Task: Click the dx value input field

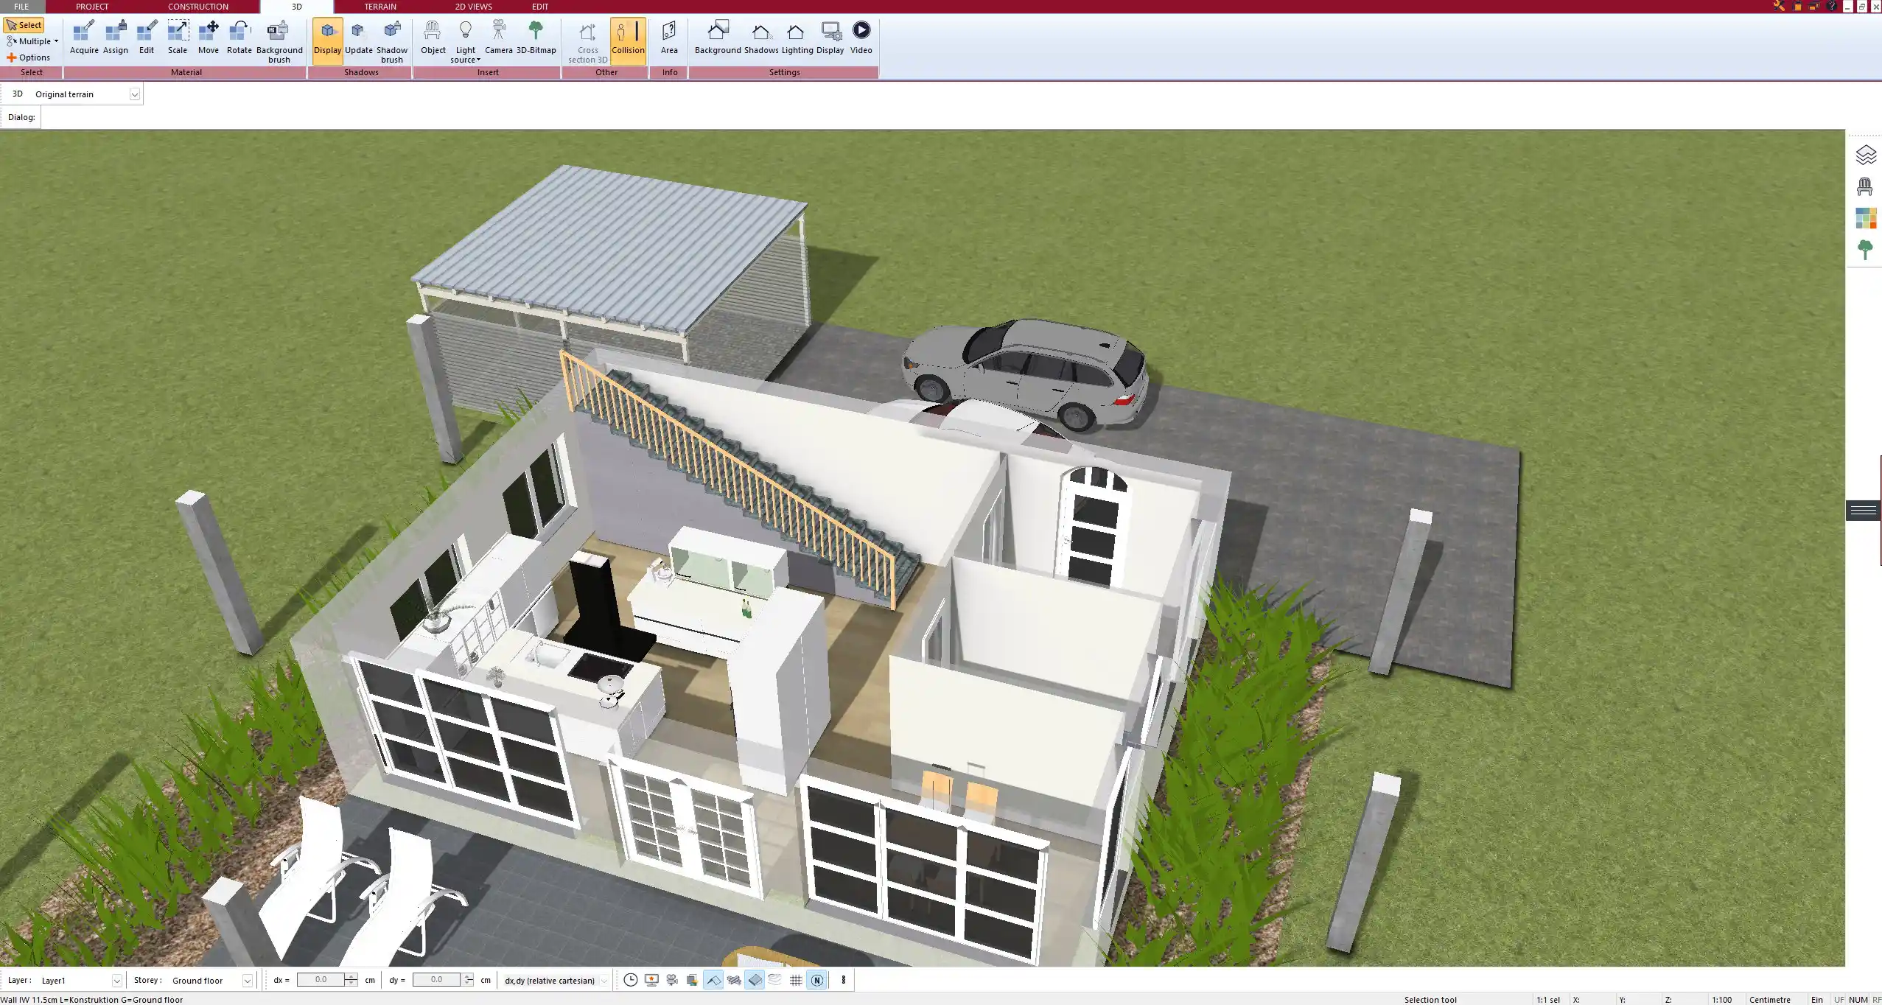Action: coord(321,980)
